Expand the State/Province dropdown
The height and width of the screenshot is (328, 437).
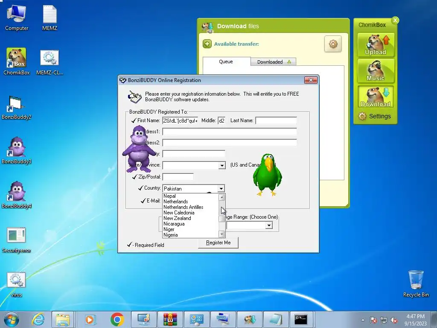pyautogui.click(x=222, y=165)
